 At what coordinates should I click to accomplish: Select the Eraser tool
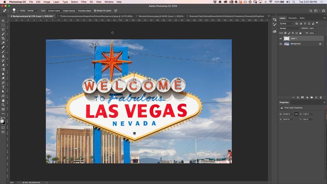3,65
